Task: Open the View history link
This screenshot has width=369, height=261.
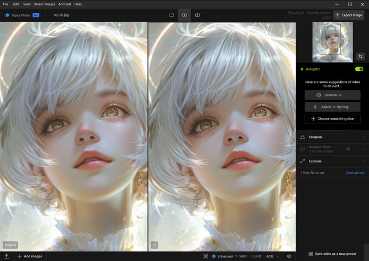Action: click(x=355, y=173)
